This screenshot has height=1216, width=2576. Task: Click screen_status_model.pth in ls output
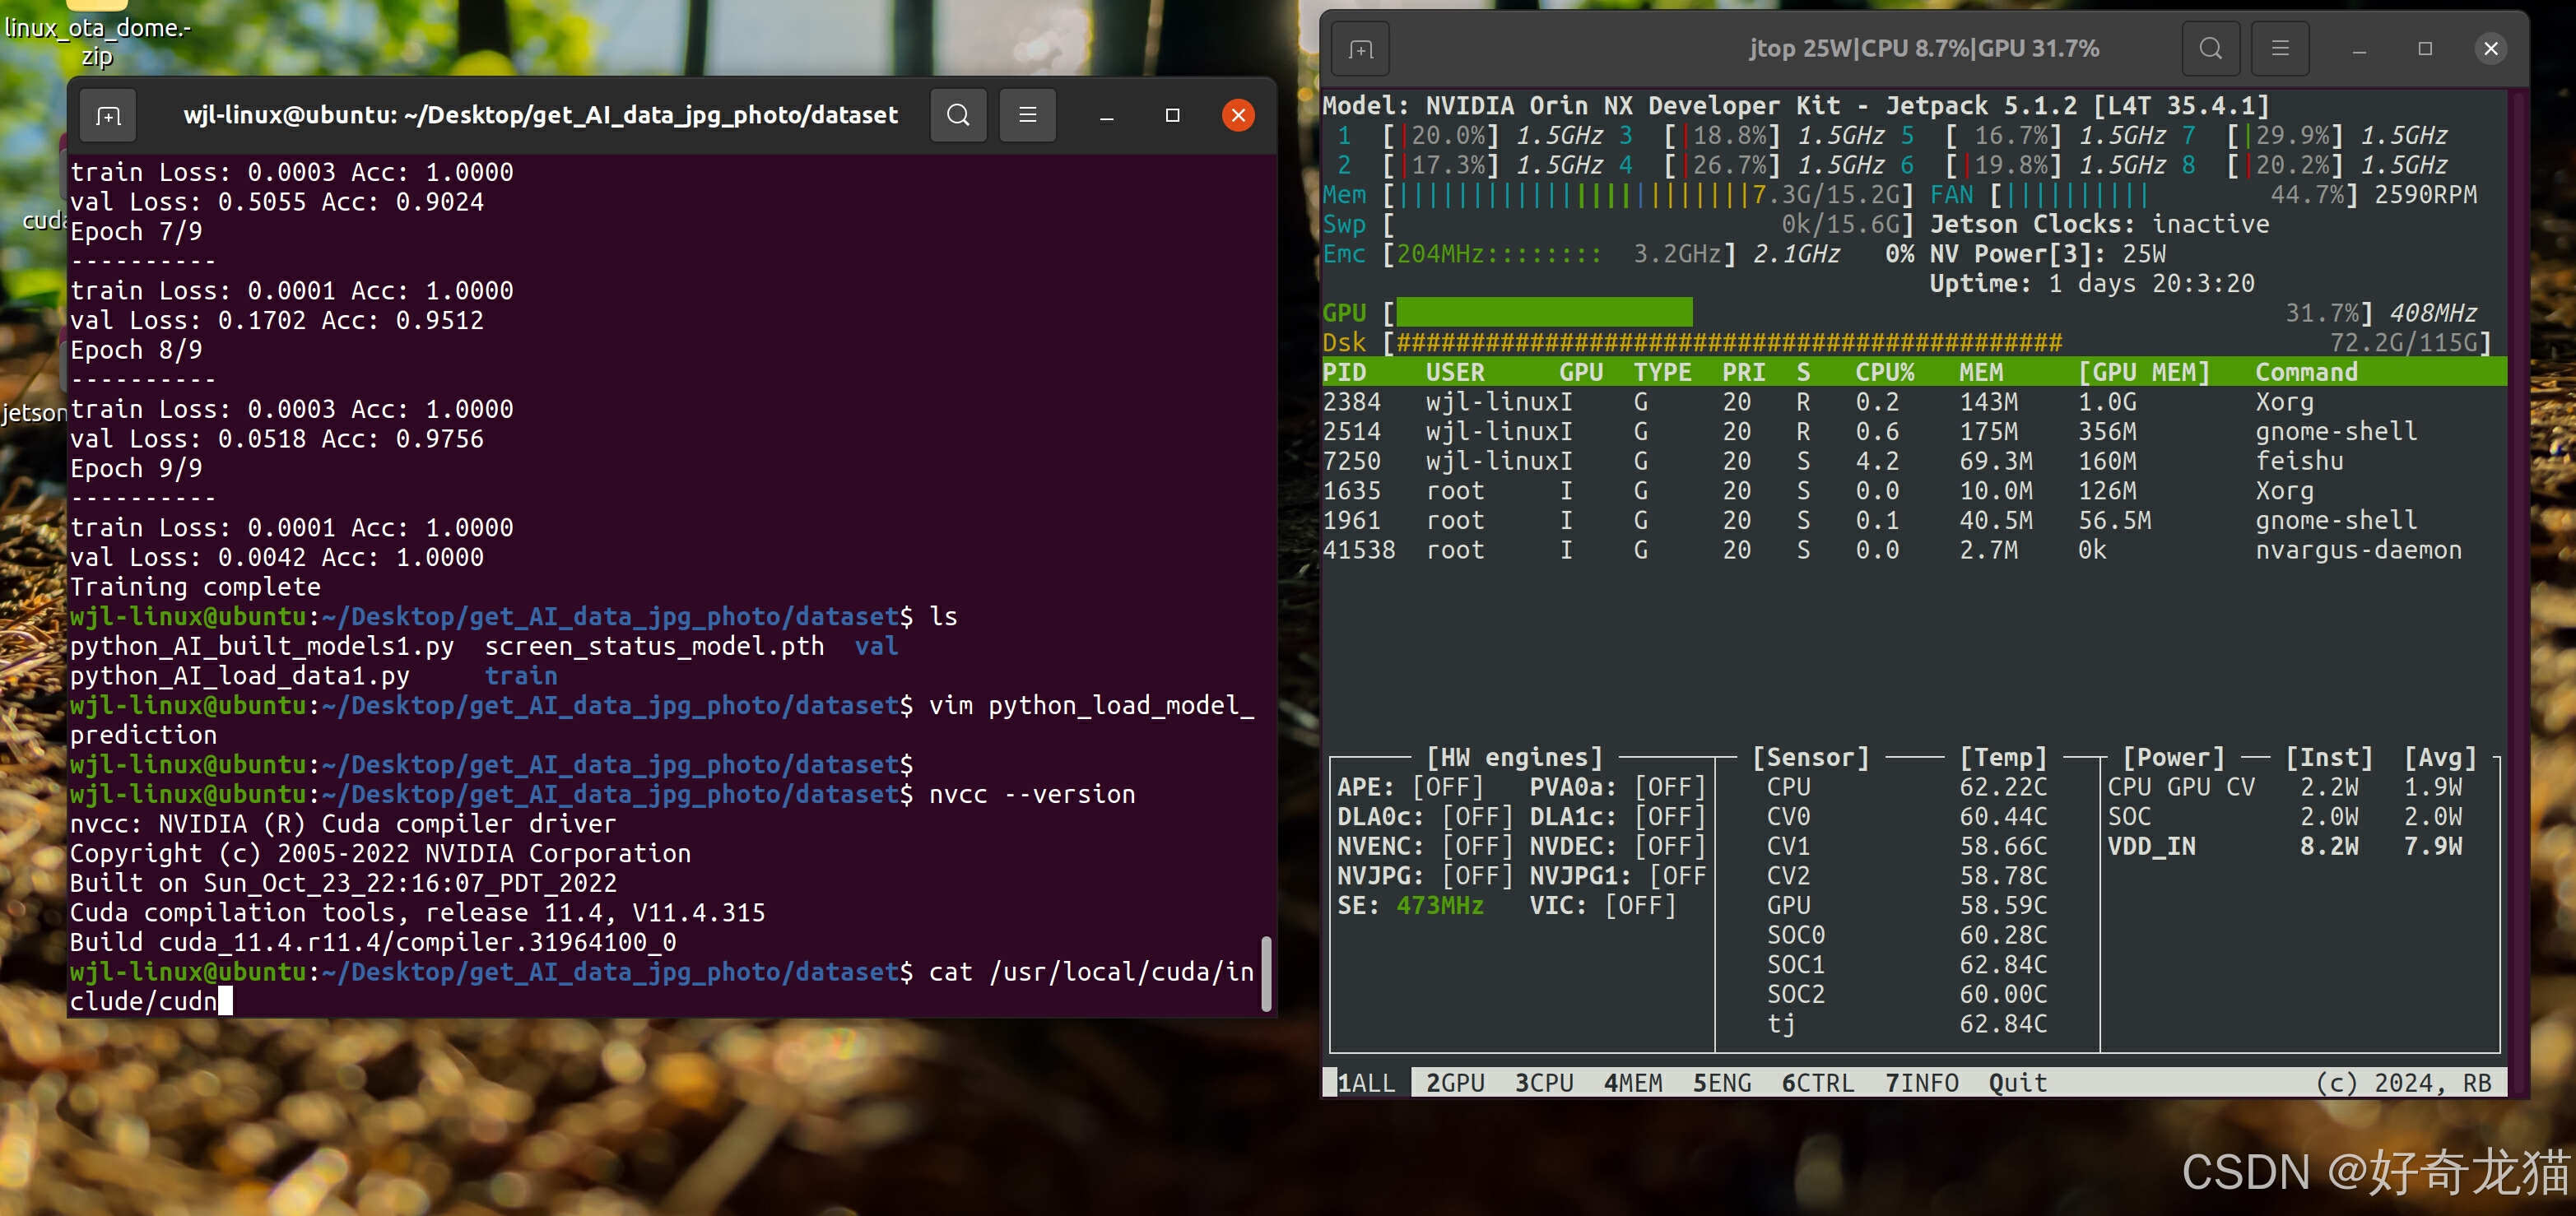654,646
